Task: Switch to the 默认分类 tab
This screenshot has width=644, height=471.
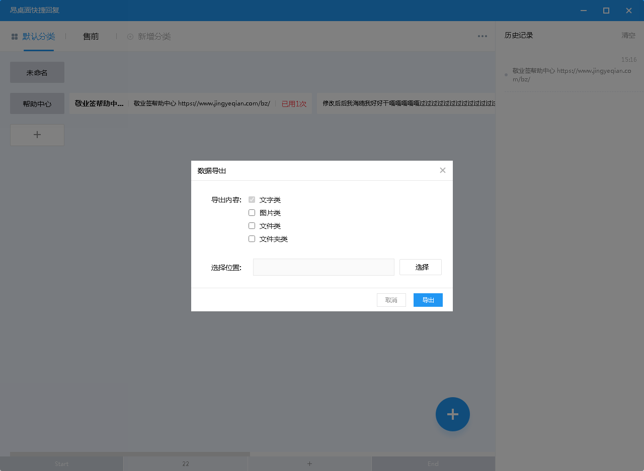Action: (x=39, y=36)
